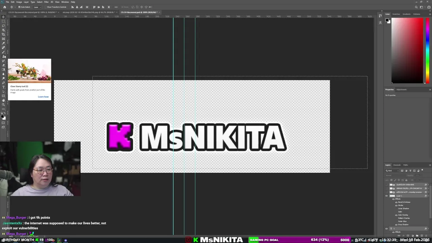This screenshot has height=243, width=432.
Task: Click the align left edges button
Action: coord(73,7)
